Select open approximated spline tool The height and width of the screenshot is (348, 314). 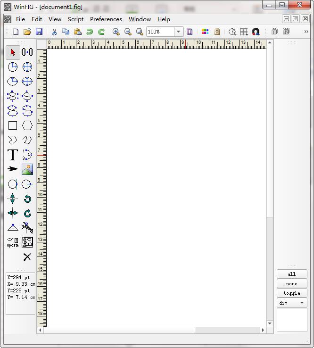pos(27,96)
